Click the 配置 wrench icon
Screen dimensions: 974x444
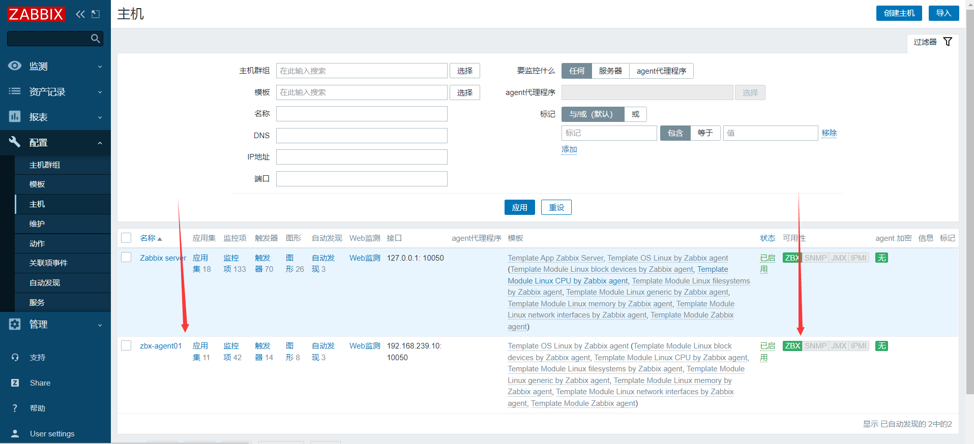[x=15, y=142]
